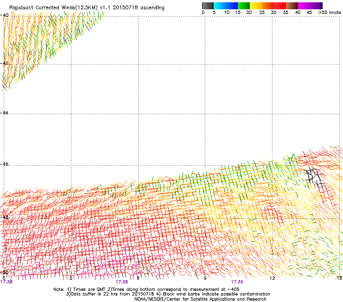Click the '40' label under the color scale
This screenshot has height=302, width=343.
click(298, 13)
